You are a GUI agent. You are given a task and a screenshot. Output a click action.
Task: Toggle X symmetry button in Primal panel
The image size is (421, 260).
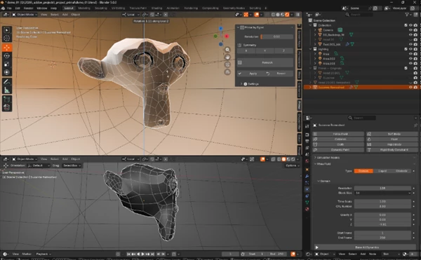(246, 50)
